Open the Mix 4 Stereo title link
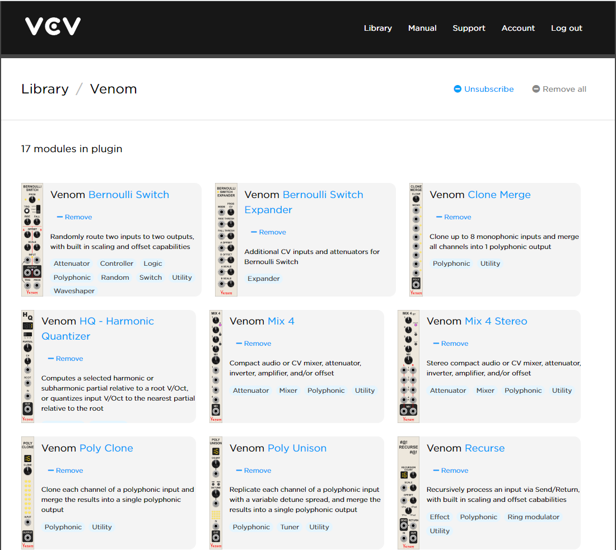Viewport: 616px width, 550px height. click(496, 321)
